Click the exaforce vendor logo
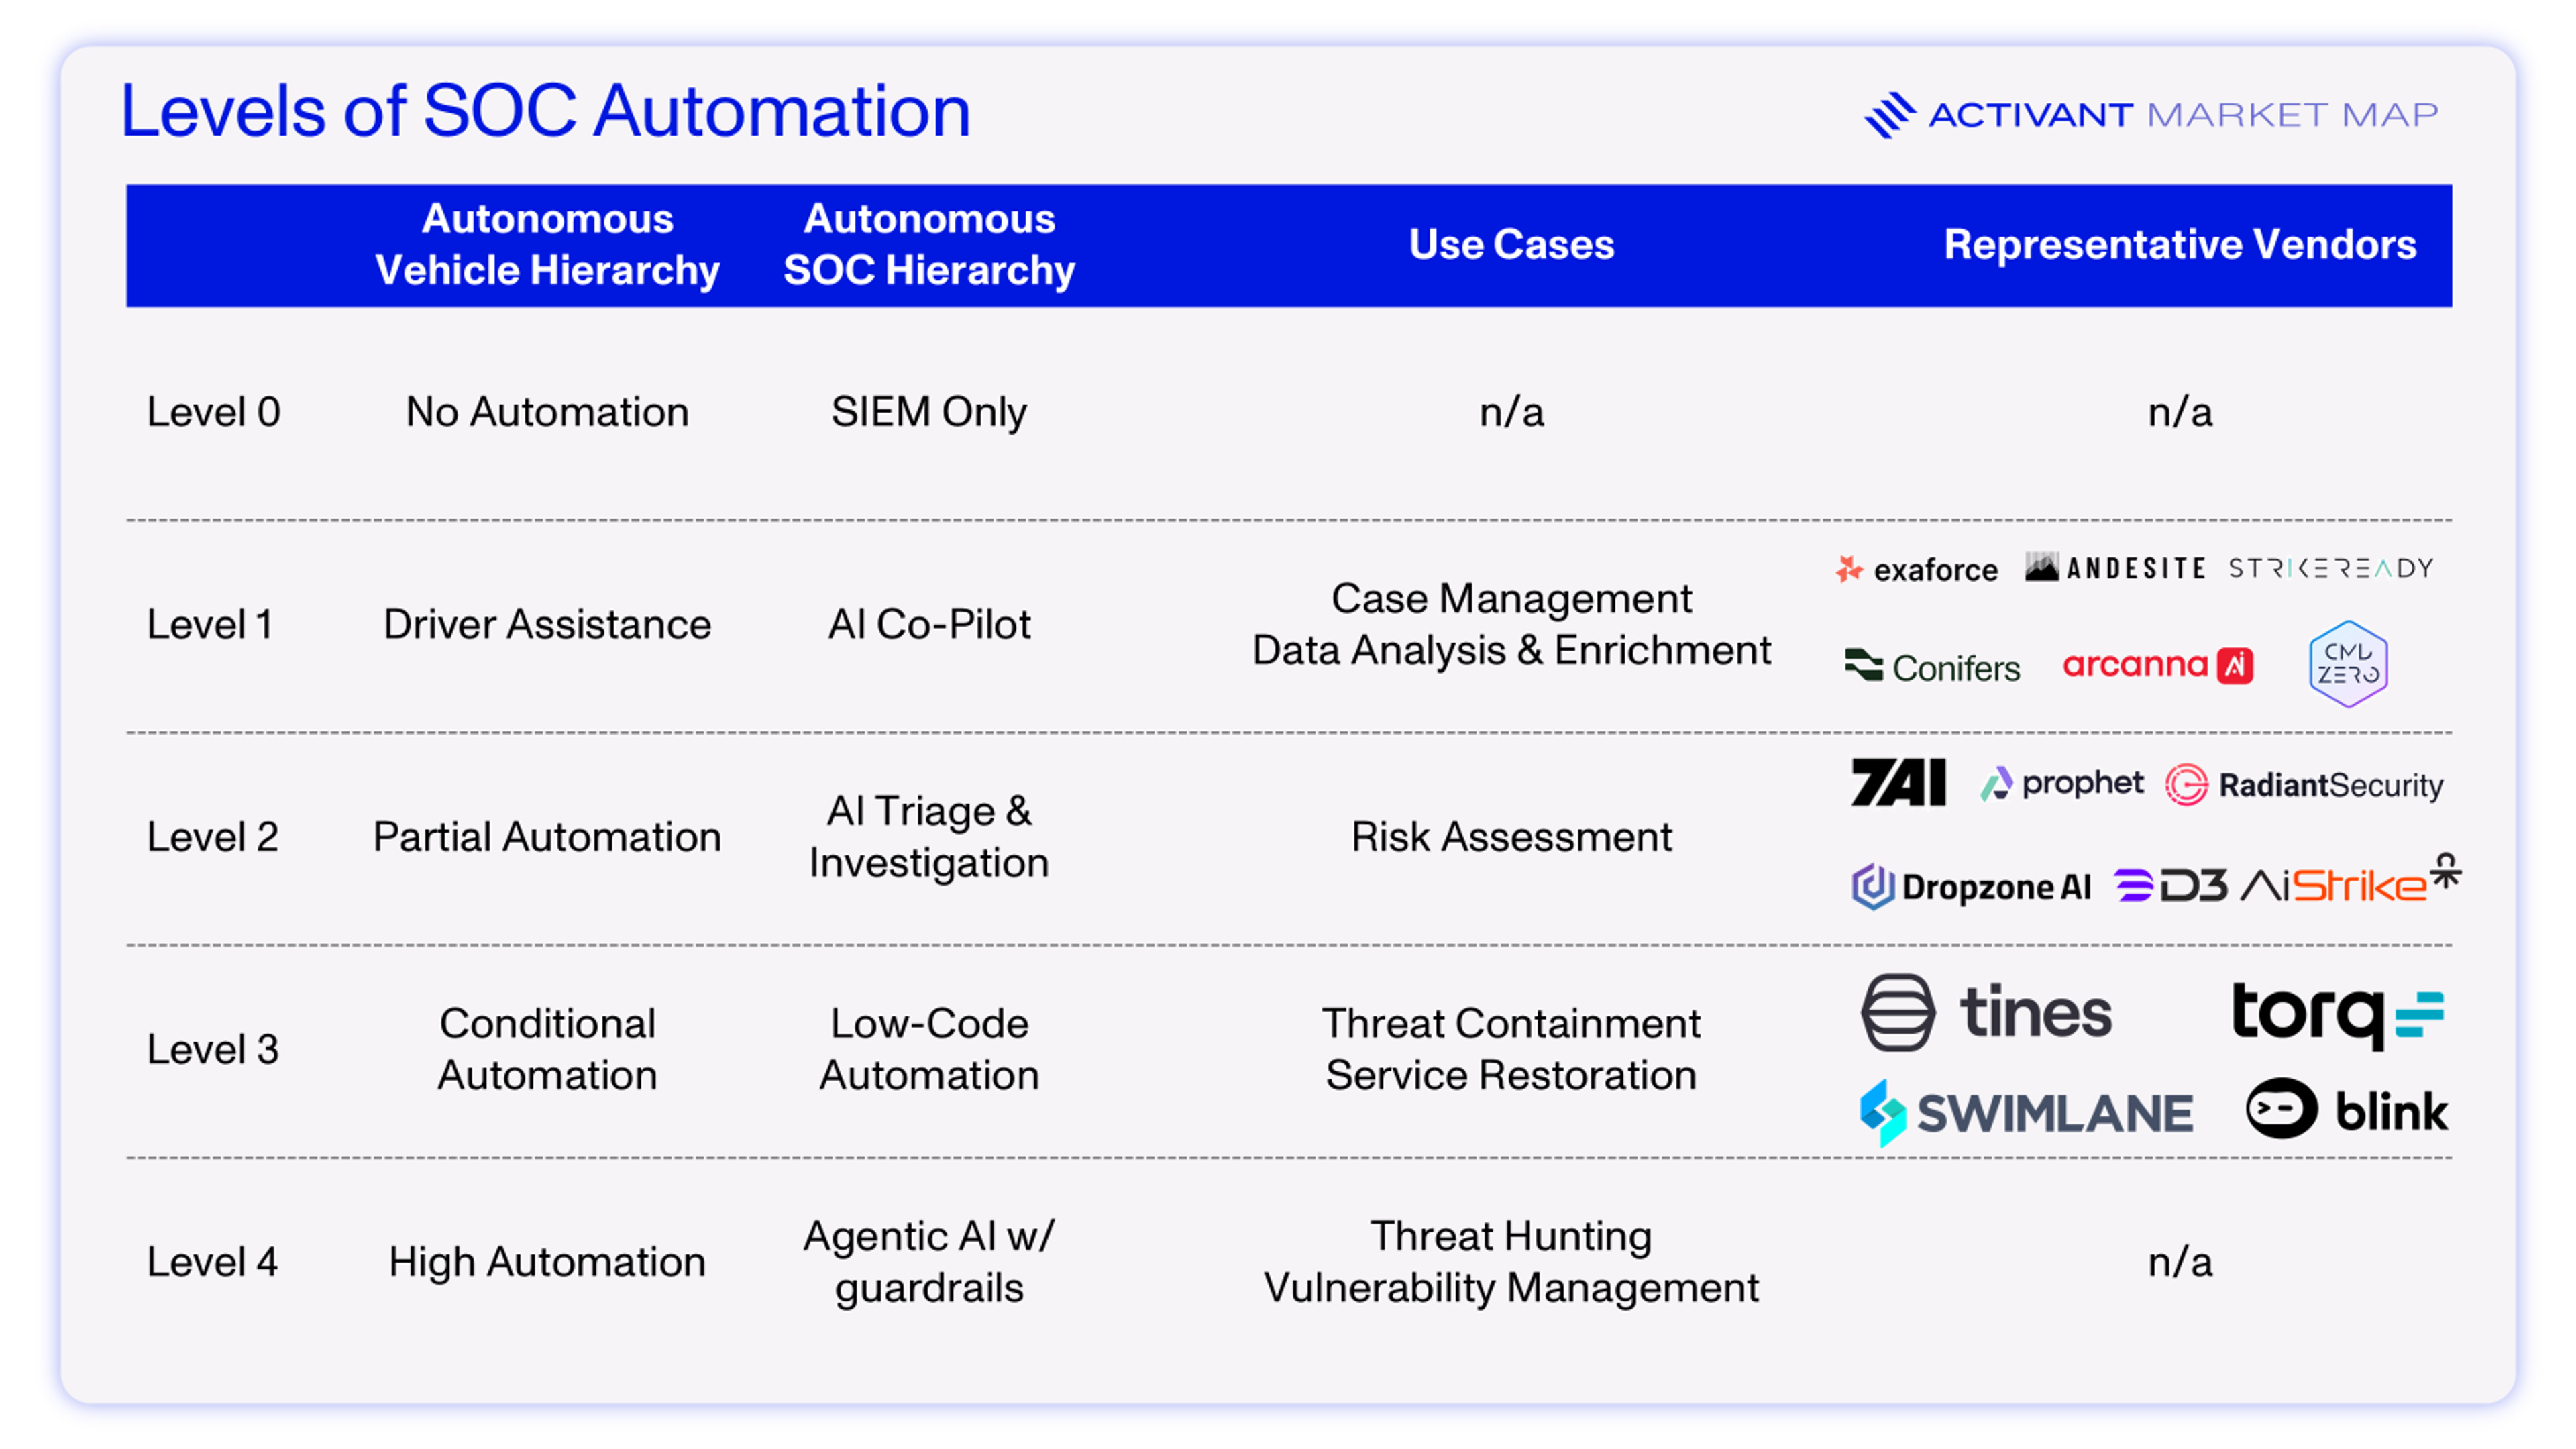Viewport: 2576px width, 1449px height. point(1916,570)
